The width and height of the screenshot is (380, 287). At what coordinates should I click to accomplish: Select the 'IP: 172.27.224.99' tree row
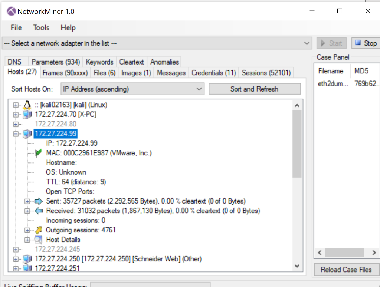72,143
